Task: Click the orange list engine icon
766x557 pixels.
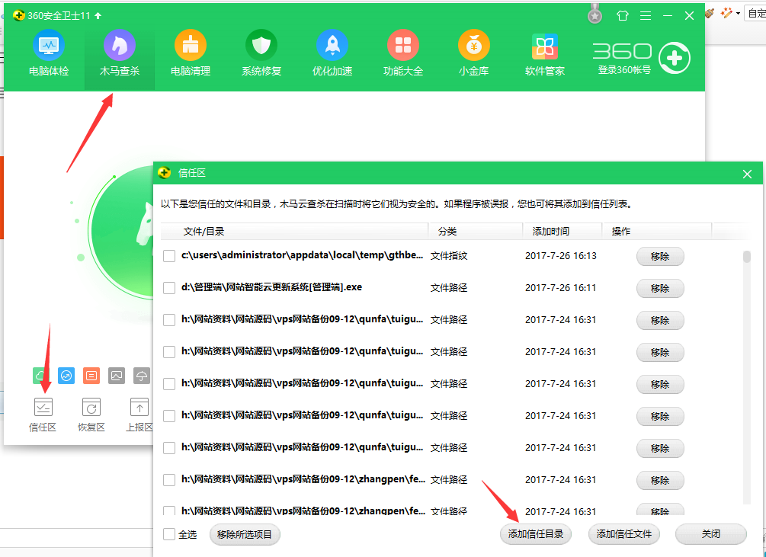Action: pos(91,376)
